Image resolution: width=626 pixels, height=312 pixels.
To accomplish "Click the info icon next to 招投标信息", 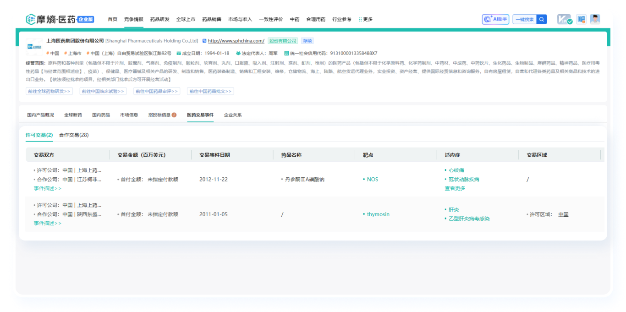I will (174, 115).
